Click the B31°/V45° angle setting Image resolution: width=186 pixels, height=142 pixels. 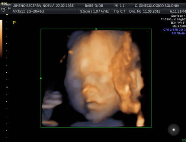178,23
